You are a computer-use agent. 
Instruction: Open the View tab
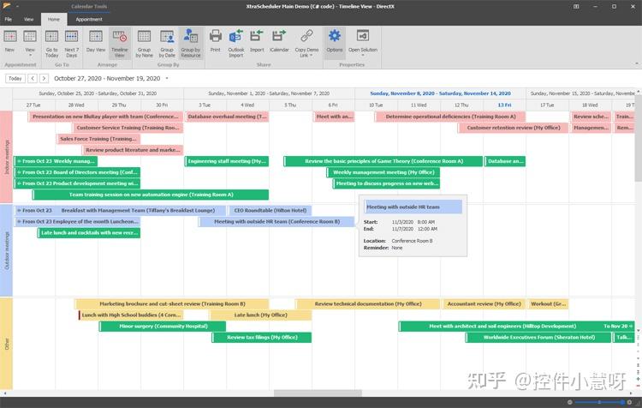click(28, 19)
